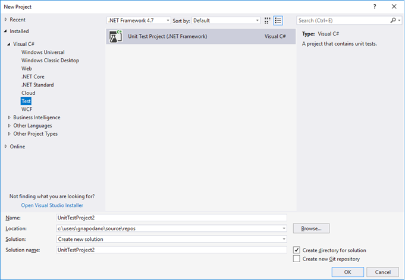Expand the Recent node
This screenshot has width=405, height=280.
6,20
